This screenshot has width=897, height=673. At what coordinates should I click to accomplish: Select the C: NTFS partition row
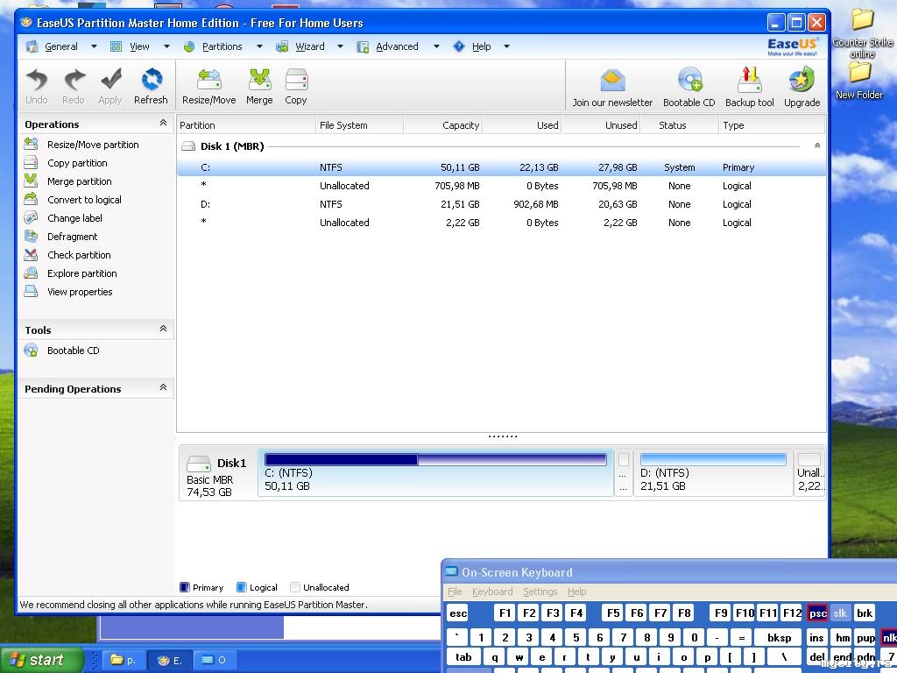(501, 167)
